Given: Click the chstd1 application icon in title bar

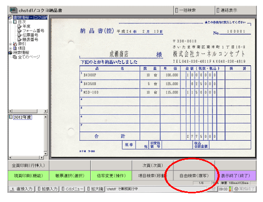Looking at the screenshot, I should [x=13, y=10].
